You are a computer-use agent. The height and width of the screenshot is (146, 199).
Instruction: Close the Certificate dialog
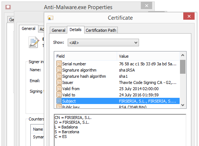pyautogui.click(x=189, y=16)
